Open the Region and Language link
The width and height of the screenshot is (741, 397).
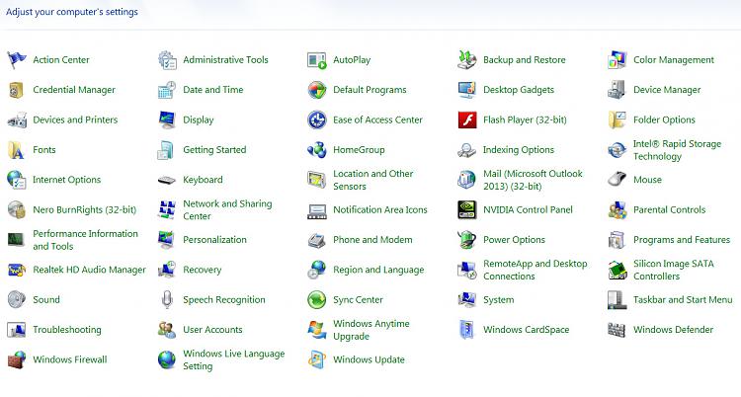click(x=378, y=270)
